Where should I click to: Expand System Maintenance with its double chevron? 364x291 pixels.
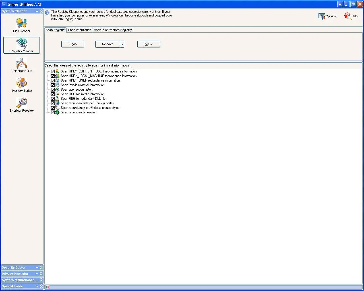tap(41, 280)
